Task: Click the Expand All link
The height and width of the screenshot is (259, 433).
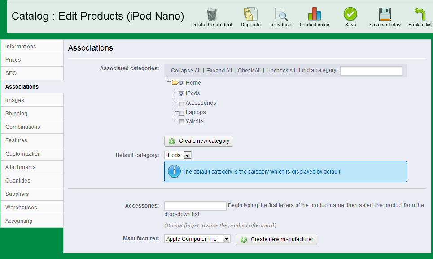Action: pos(219,71)
